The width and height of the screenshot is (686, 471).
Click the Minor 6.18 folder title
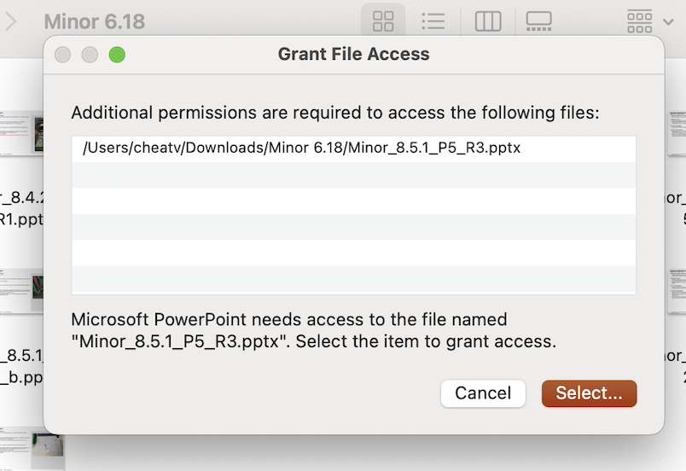click(x=94, y=21)
